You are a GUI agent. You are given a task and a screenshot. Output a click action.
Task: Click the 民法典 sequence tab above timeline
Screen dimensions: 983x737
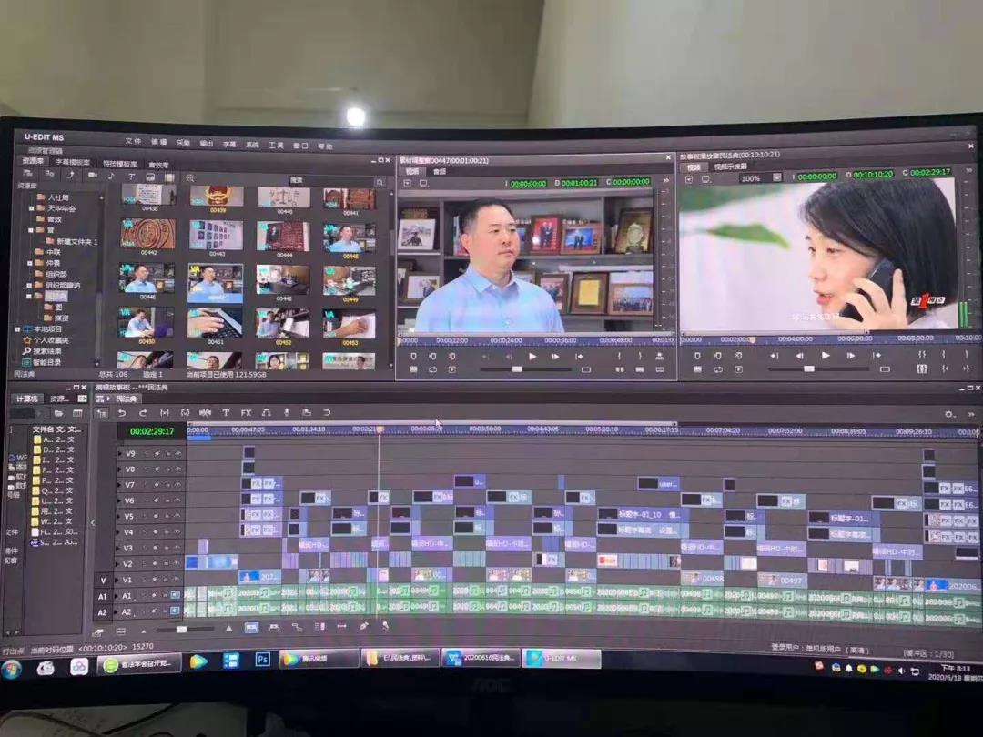(126, 399)
